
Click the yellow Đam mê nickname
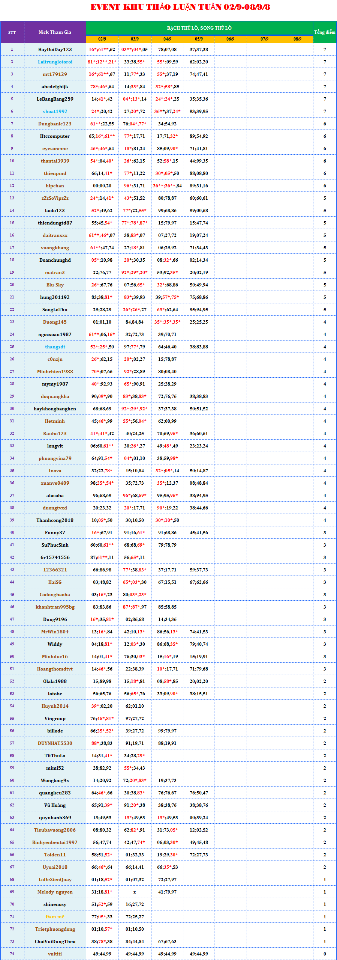[x=55, y=916]
